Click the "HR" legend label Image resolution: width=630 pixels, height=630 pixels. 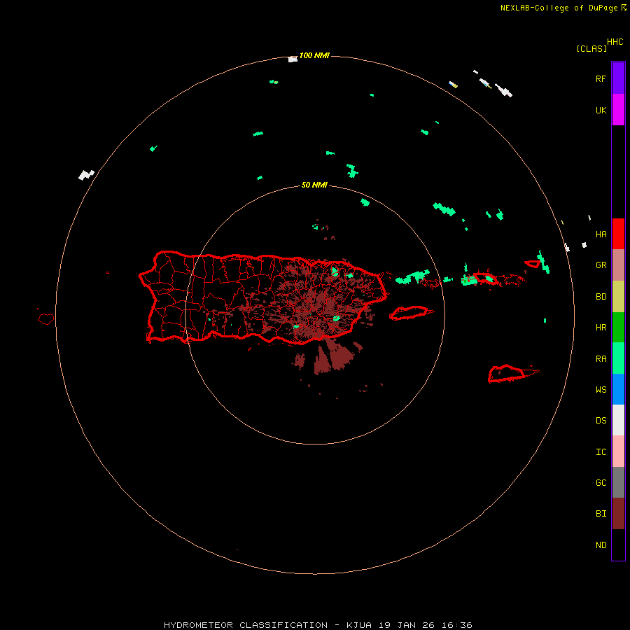601,328
